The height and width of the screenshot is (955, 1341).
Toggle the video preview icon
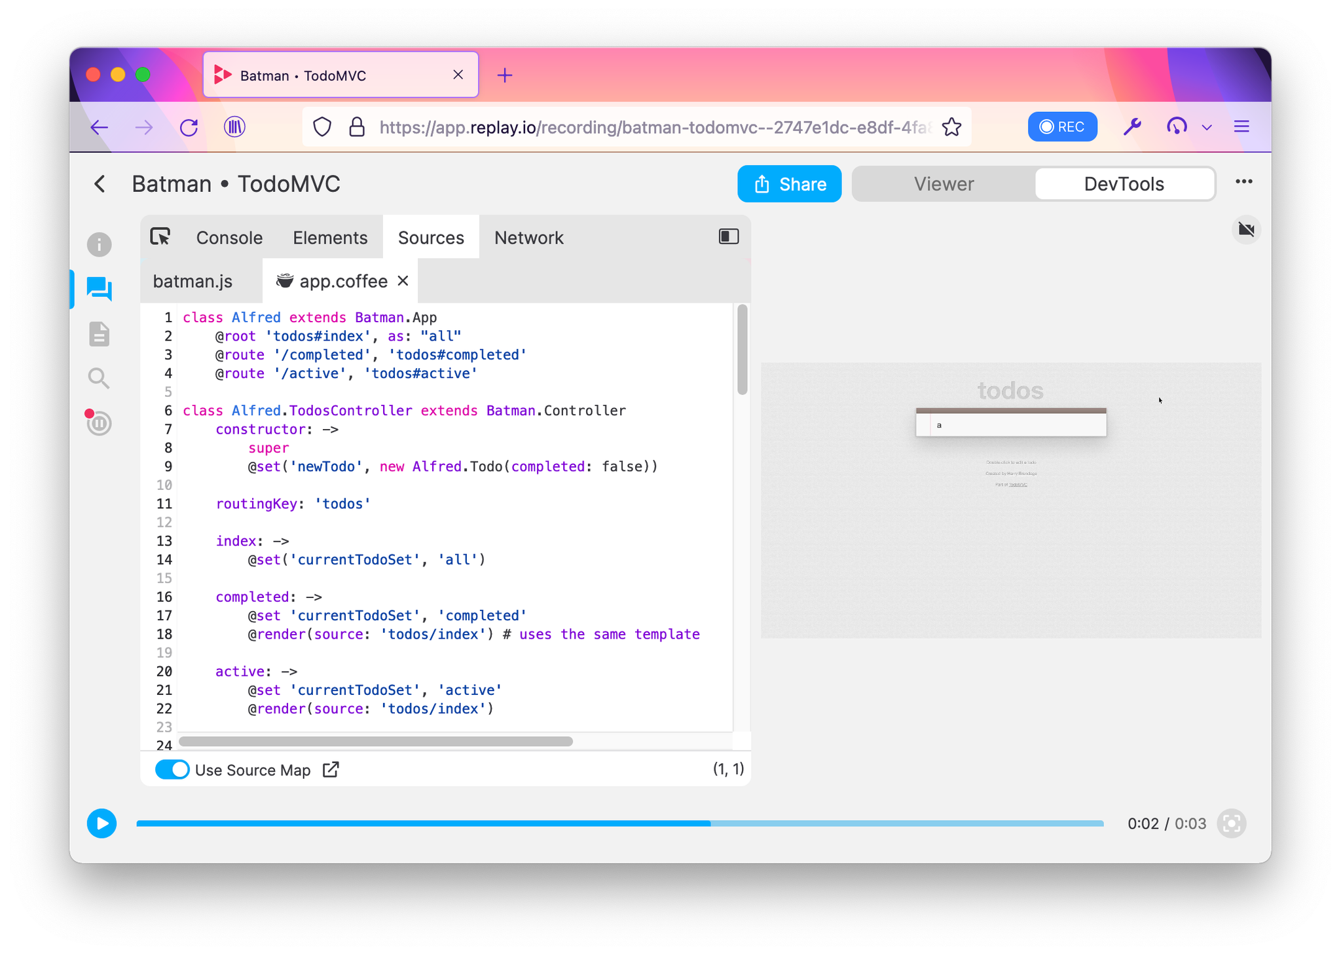click(1246, 230)
